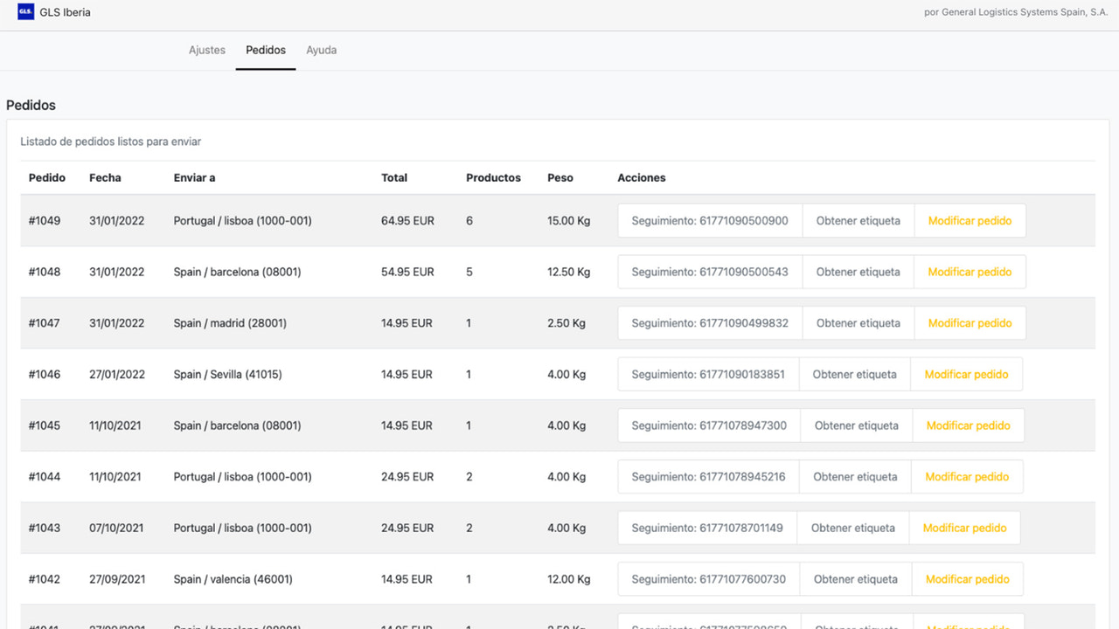Modificar pedido for order #1043
The height and width of the screenshot is (629, 1119).
[x=964, y=528]
